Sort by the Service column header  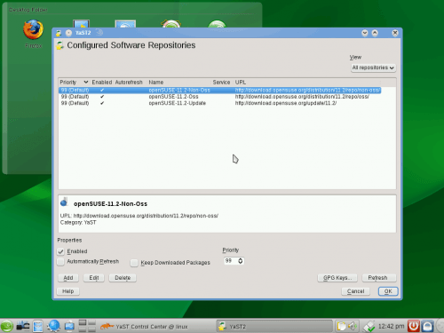point(221,83)
